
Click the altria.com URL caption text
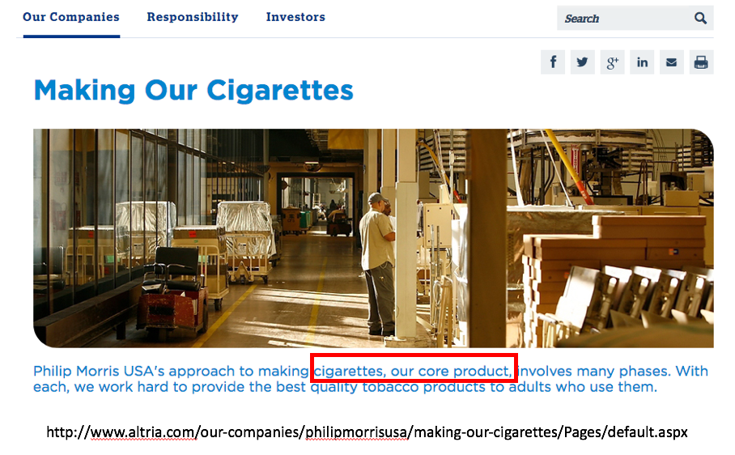pos(367,432)
